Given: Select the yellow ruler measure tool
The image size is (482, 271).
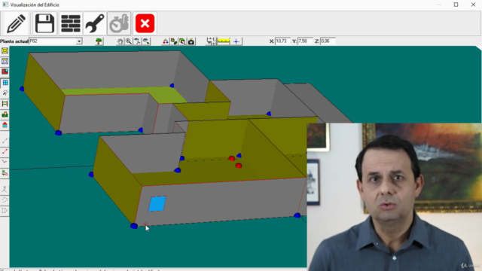Looking at the screenshot, I should [224, 41].
